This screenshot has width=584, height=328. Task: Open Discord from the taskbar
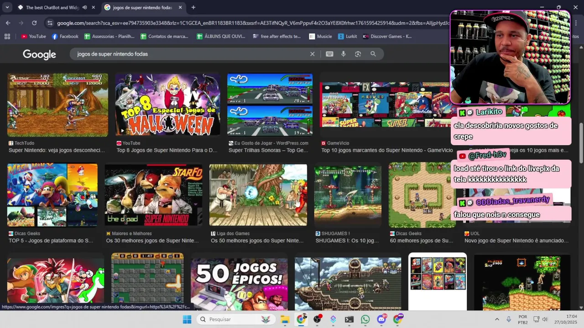pyautogui.click(x=381, y=319)
